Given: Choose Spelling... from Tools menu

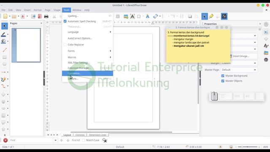Looking at the screenshot, I should (x=87, y=16).
